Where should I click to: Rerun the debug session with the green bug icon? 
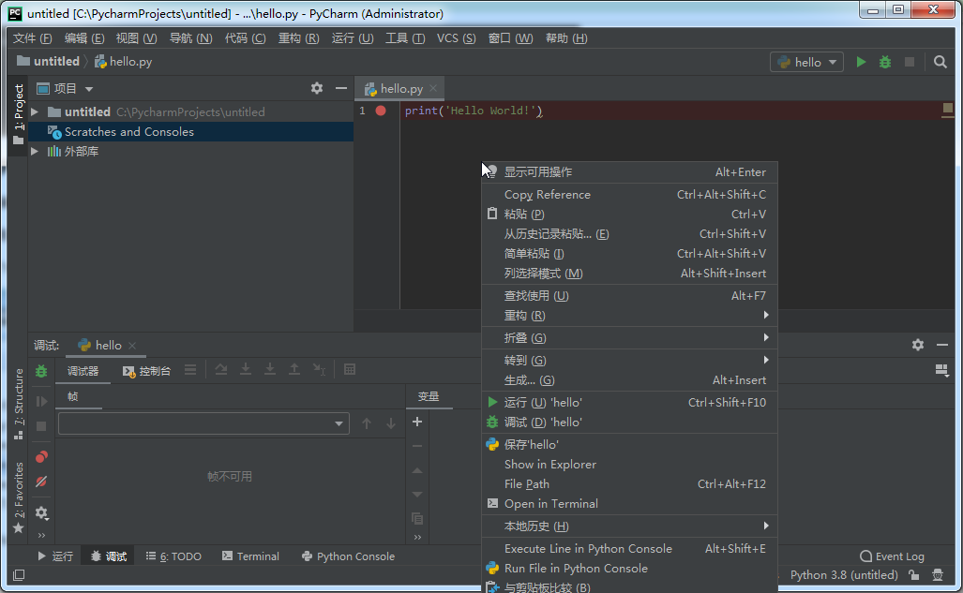tap(41, 371)
